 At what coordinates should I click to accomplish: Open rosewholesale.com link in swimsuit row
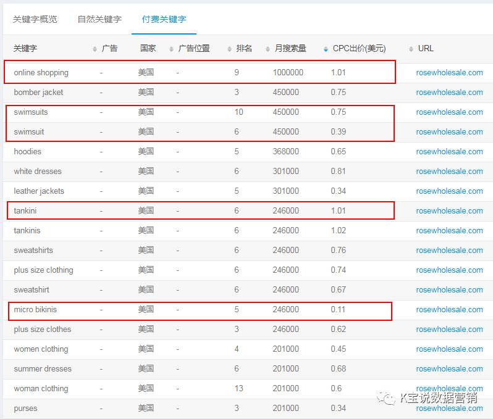click(x=449, y=132)
